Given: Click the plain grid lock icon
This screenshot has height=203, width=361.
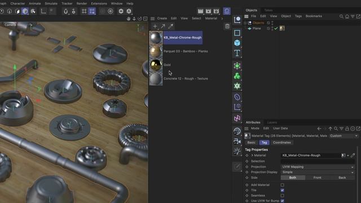Looking at the screenshot, I should (x=84, y=11).
